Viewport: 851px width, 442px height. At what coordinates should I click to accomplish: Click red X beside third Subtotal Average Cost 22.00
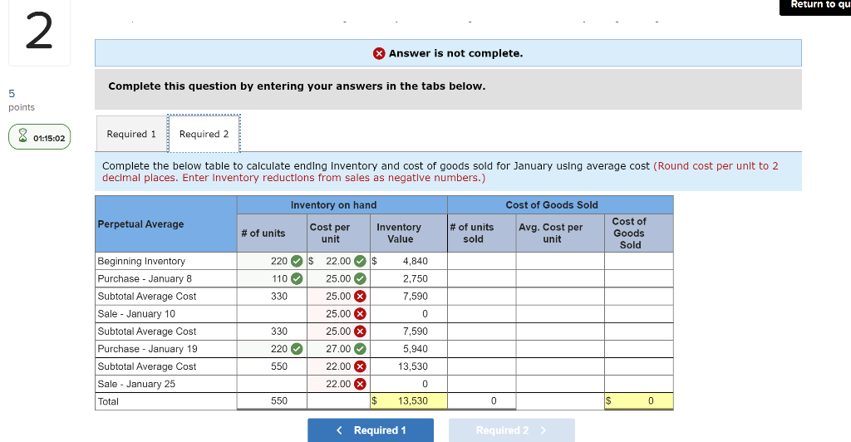click(x=360, y=366)
